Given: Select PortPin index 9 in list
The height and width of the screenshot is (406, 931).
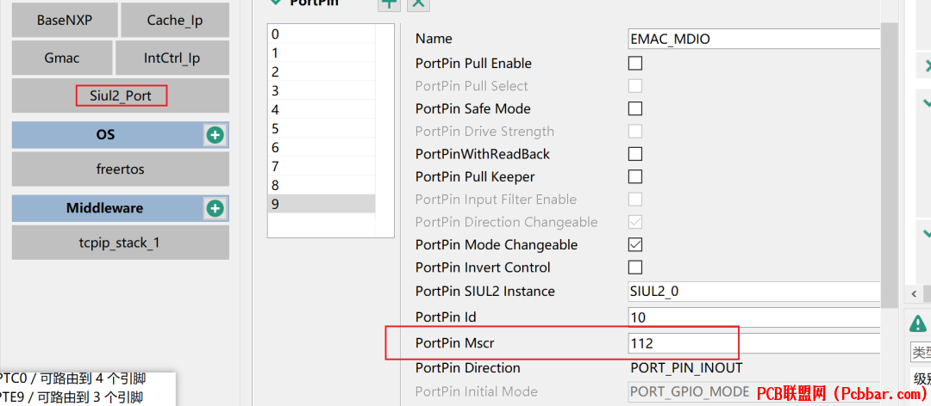Looking at the screenshot, I should 322,204.
